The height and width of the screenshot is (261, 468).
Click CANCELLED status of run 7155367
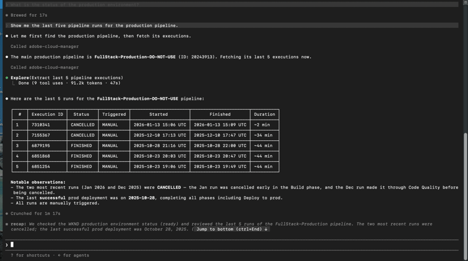click(x=82, y=135)
